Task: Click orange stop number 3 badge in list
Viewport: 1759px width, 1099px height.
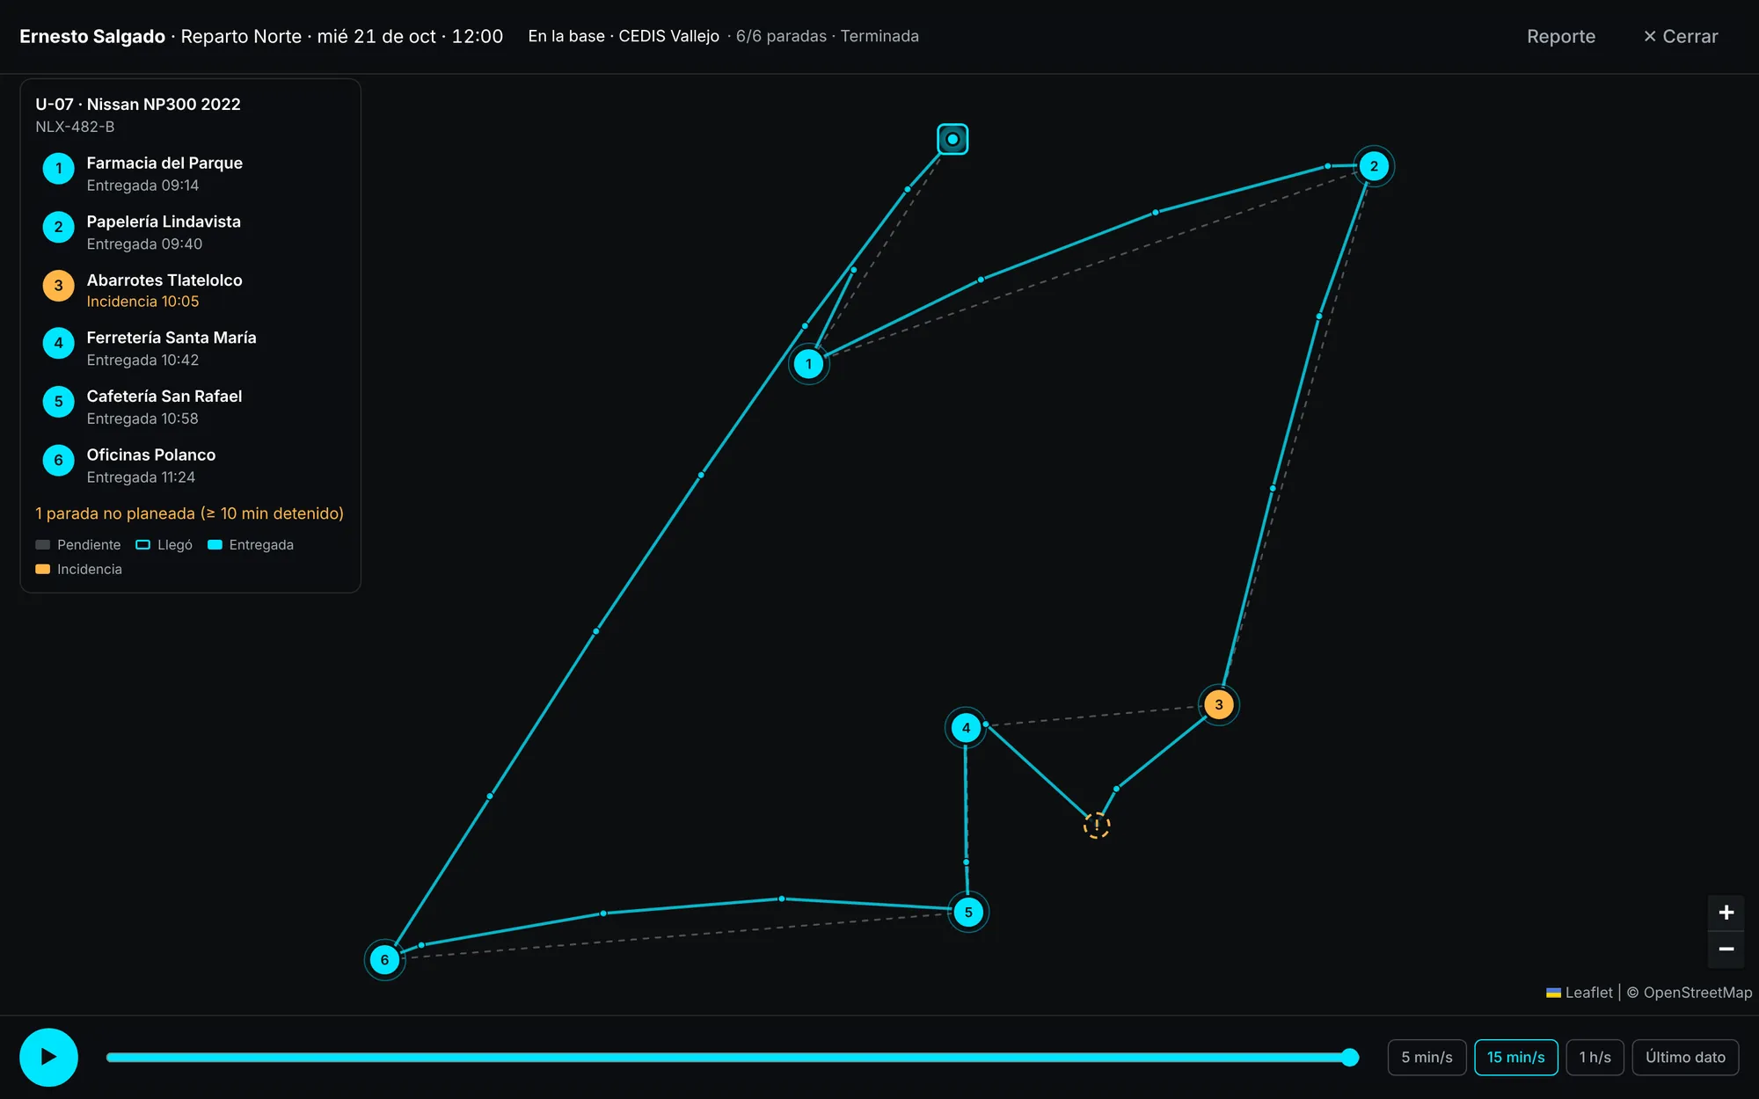Action: (x=59, y=285)
